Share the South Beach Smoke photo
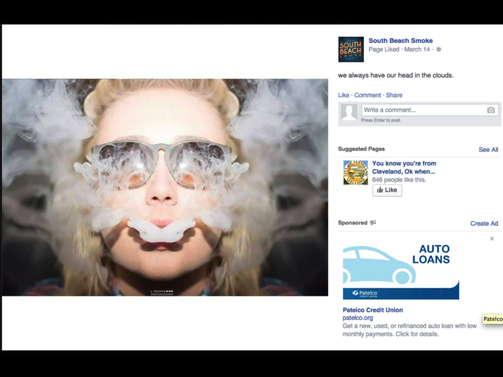This screenshot has height=377, width=503. coord(394,95)
